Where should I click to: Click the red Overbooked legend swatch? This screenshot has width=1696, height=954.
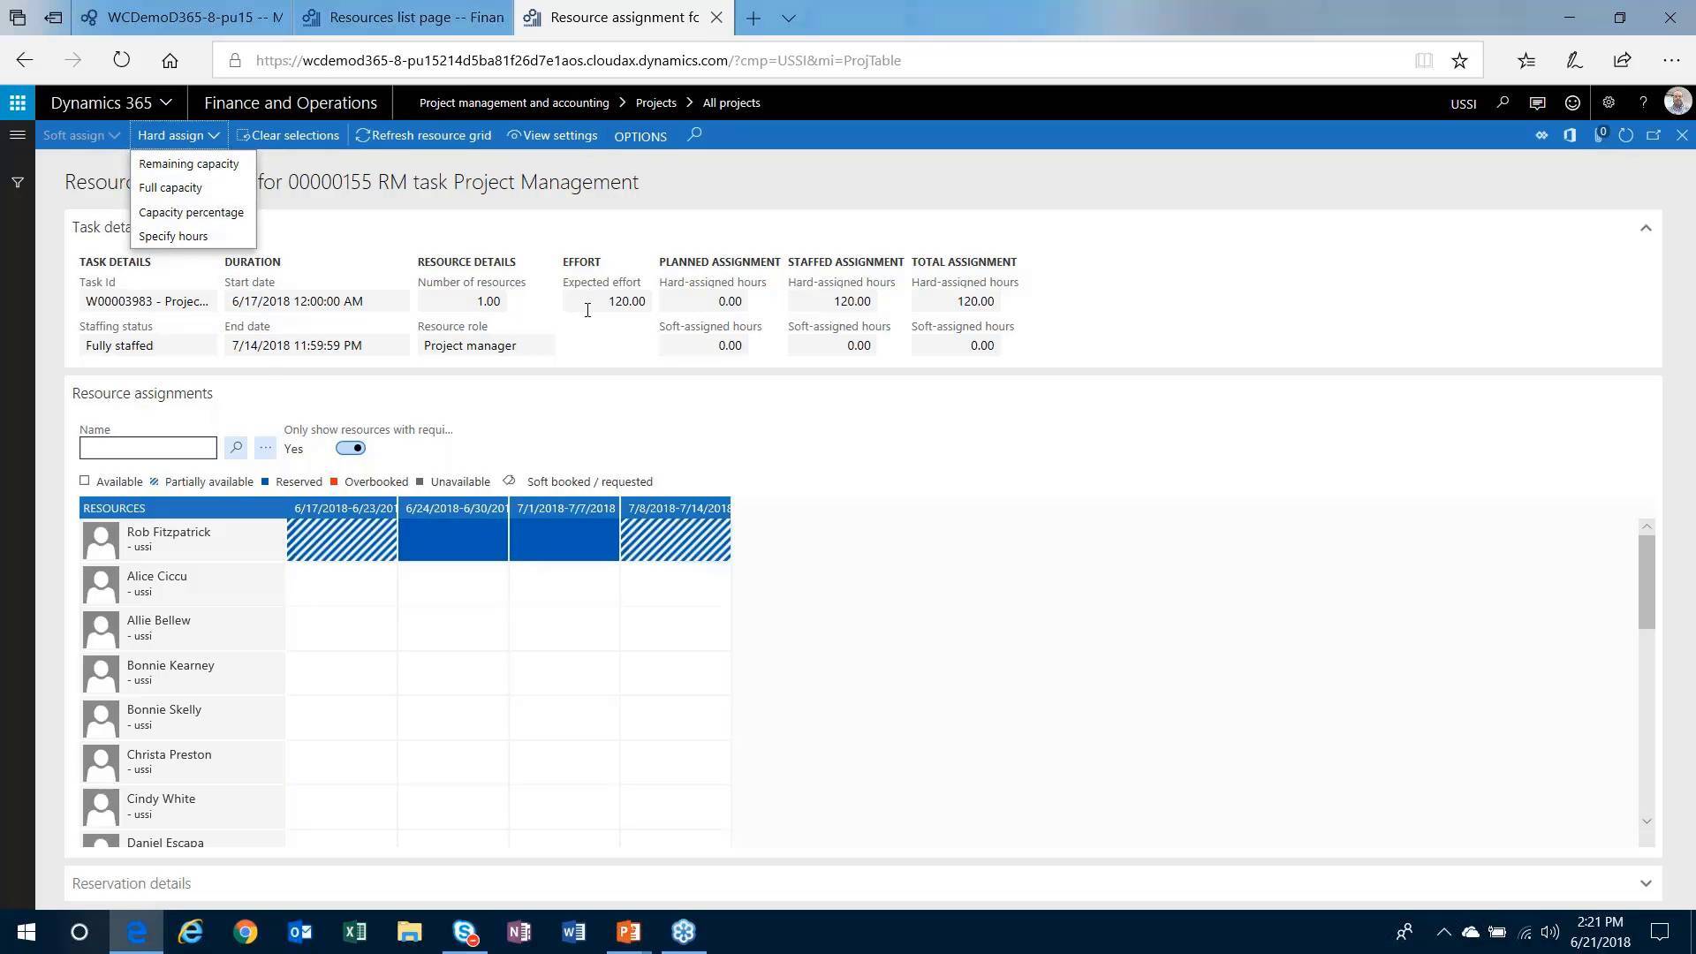click(334, 481)
